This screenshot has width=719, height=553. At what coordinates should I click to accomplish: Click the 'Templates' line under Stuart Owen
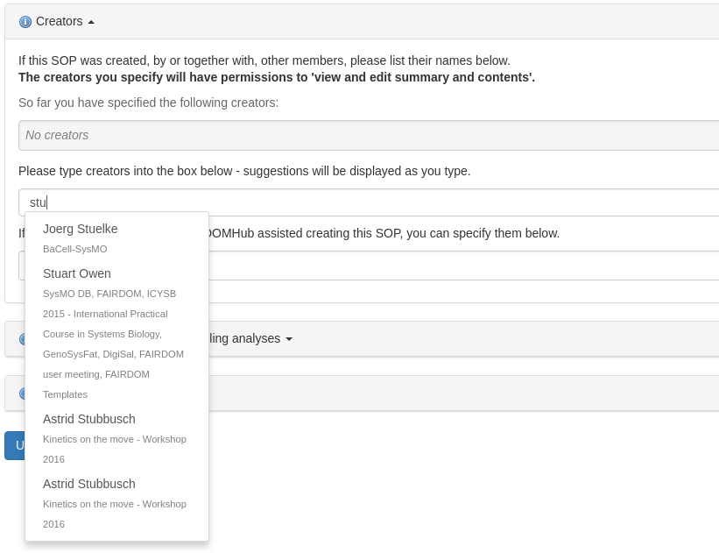(x=65, y=394)
